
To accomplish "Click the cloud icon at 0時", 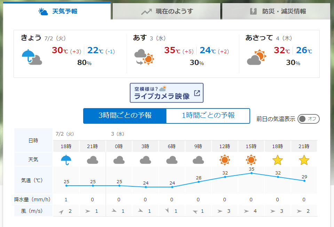I will pos(119,160).
